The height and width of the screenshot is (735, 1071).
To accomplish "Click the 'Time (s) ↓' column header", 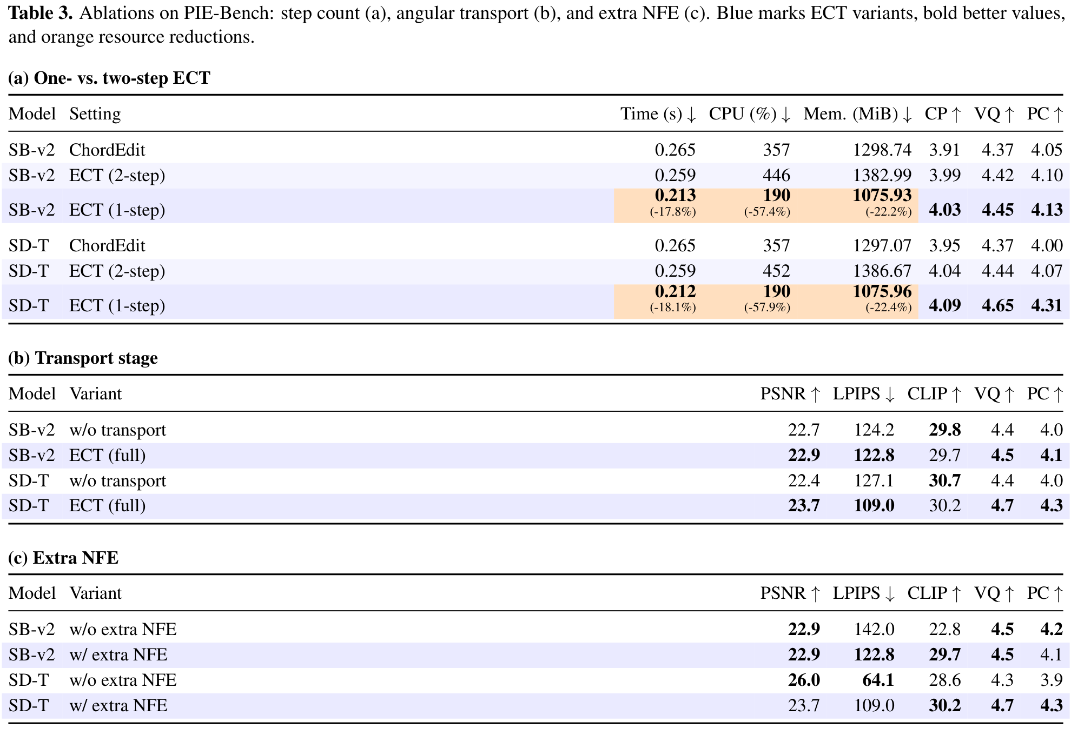I will [658, 114].
